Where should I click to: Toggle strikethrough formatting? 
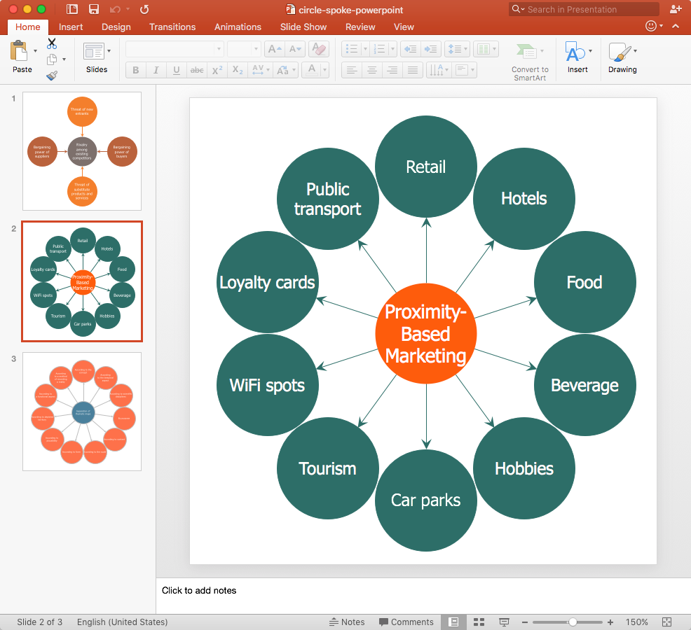(x=197, y=70)
